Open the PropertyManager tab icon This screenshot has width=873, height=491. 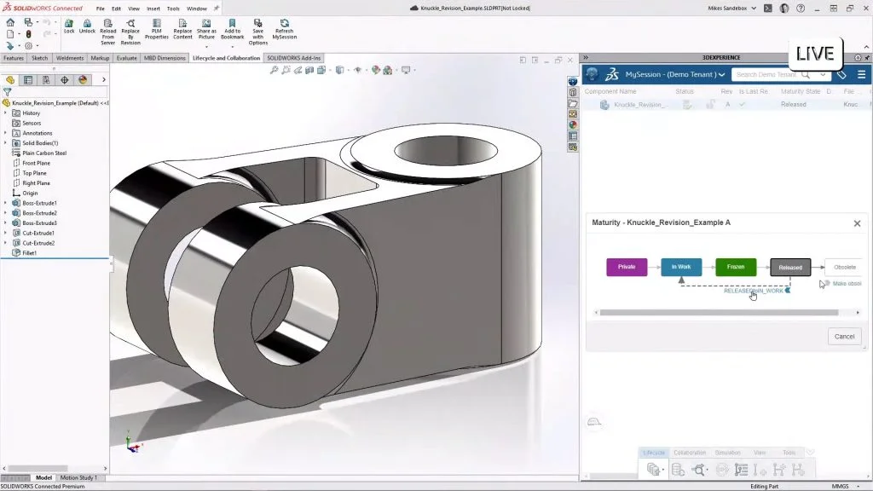[x=28, y=80]
